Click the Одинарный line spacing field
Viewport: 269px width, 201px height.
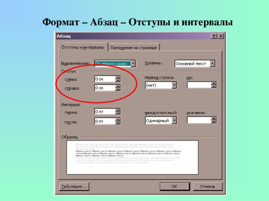coord(158,120)
